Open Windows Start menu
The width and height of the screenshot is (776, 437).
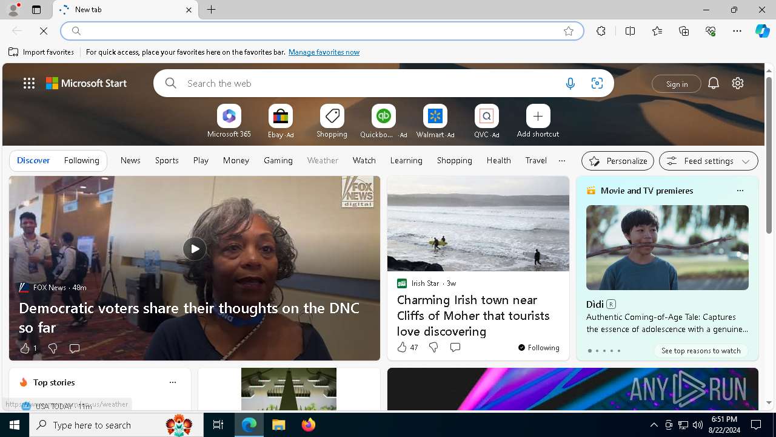[x=15, y=425]
